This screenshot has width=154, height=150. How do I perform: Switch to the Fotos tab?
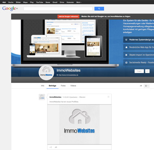(63, 86)
